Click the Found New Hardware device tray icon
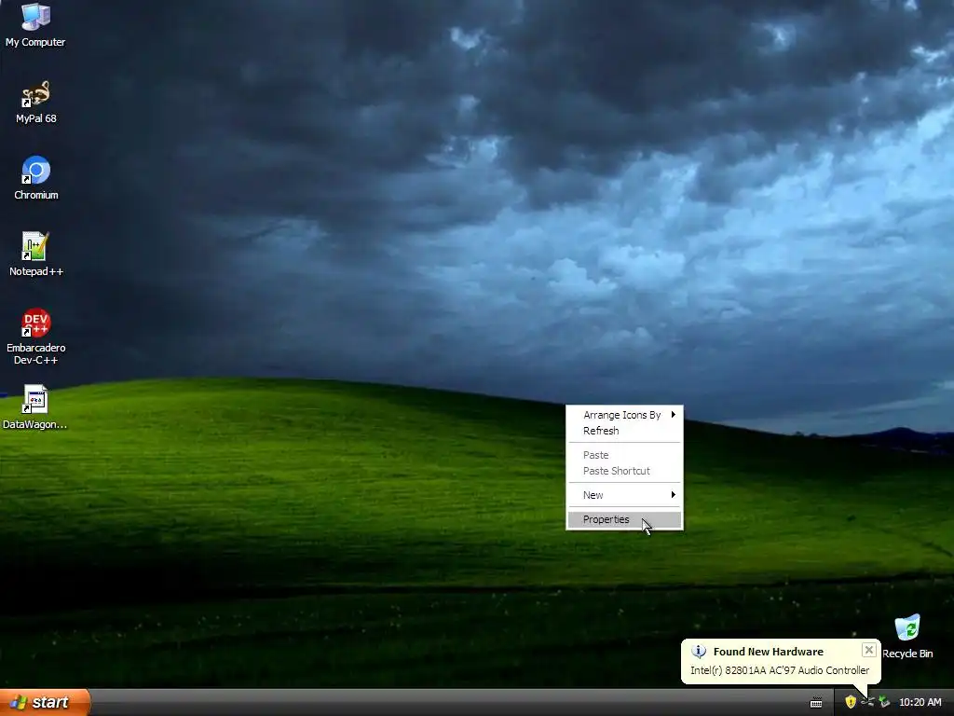 867,702
